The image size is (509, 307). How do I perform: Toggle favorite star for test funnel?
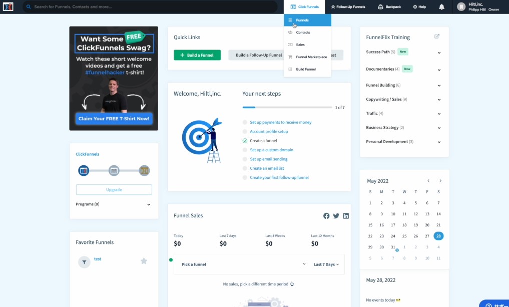pyautogui.click(x=144, y=261)
